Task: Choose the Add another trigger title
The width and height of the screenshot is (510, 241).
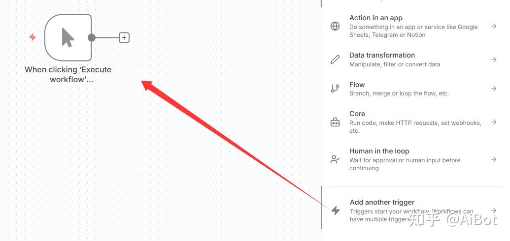Action: coord(382,202)
